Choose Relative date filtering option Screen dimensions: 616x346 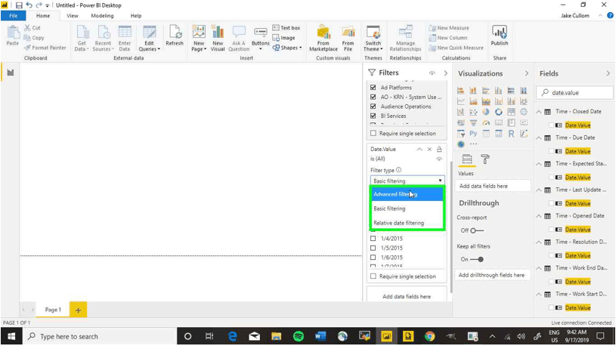point(407,223)
